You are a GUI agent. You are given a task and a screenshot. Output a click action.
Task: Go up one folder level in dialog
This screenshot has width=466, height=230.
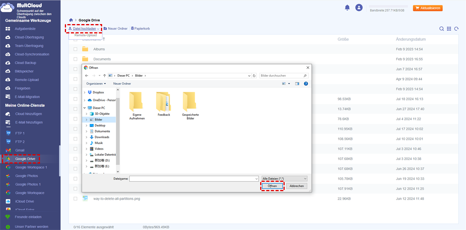(104, 75)
